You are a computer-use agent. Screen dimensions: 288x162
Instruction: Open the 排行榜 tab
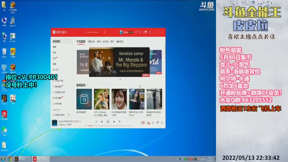pos(105,42)
